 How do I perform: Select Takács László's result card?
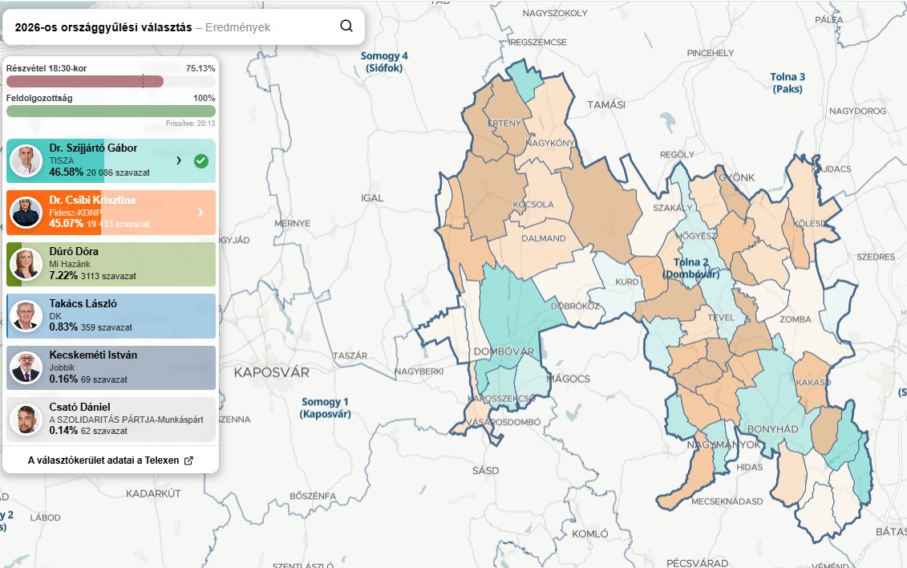[x=111, y=315]
